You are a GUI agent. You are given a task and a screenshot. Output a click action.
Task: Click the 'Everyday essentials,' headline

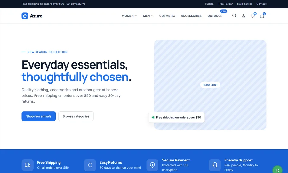pos(75,65)
